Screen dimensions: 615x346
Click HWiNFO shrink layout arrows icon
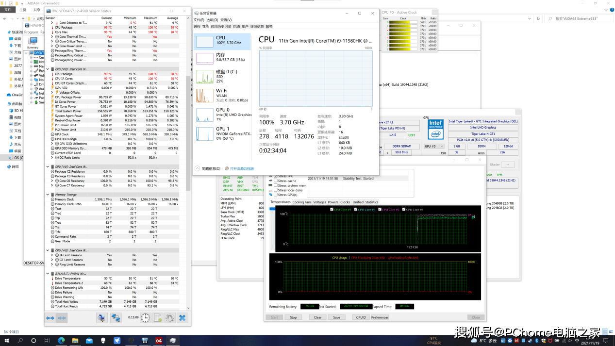[x=62, y=318]
